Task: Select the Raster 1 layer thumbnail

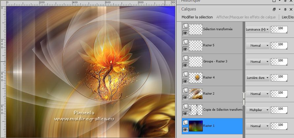Action: (x=196, y=126)
